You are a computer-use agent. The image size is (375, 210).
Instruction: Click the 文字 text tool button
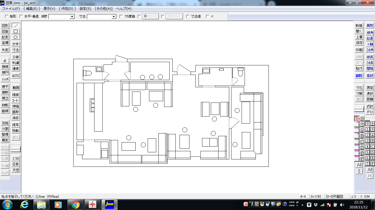[16, 44]
